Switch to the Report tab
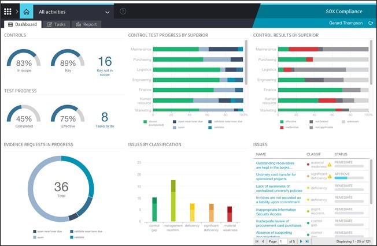377x246 pixels. click(x=86, y=24)
